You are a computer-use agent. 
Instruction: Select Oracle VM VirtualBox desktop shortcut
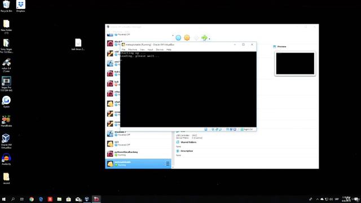pyautogui.click(x=6, y=142)
